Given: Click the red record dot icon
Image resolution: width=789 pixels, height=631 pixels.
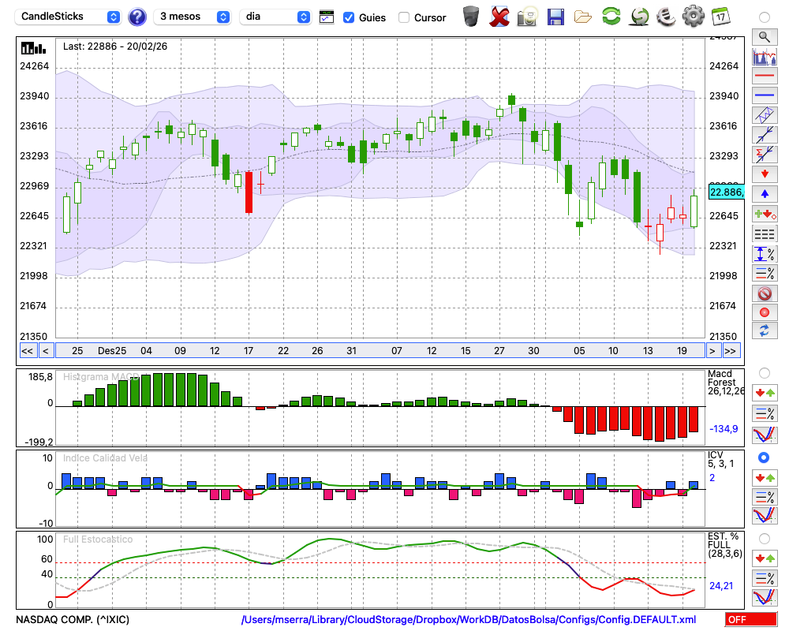Looking at the screenshot, I should (x=765, y=312).
